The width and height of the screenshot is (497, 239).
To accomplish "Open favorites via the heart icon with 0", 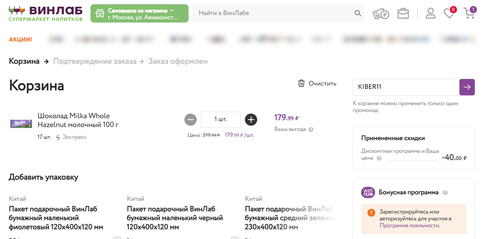I will click(x=449, y=13).
